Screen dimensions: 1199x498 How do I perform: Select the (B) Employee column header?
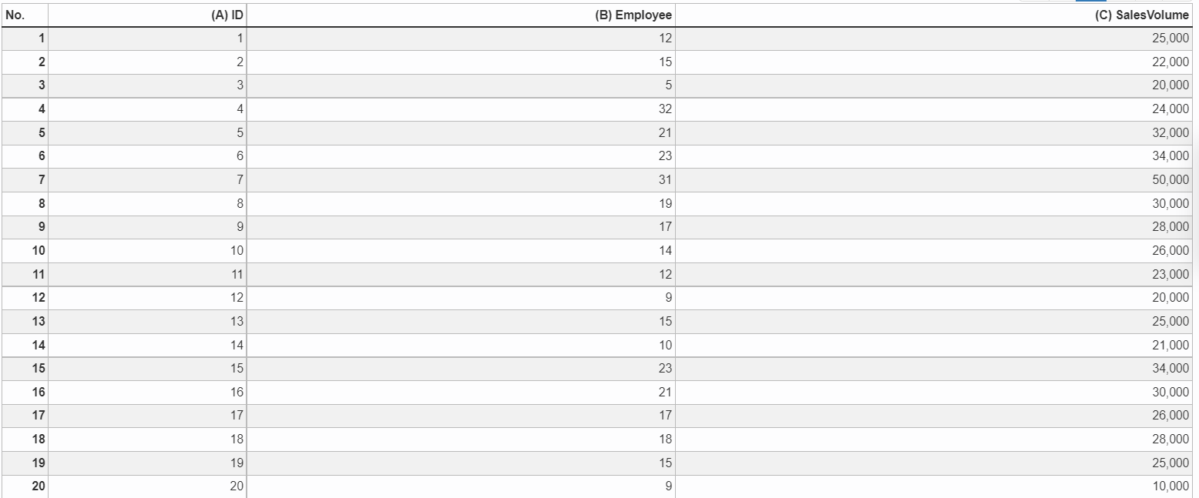[x=461, y=15]
